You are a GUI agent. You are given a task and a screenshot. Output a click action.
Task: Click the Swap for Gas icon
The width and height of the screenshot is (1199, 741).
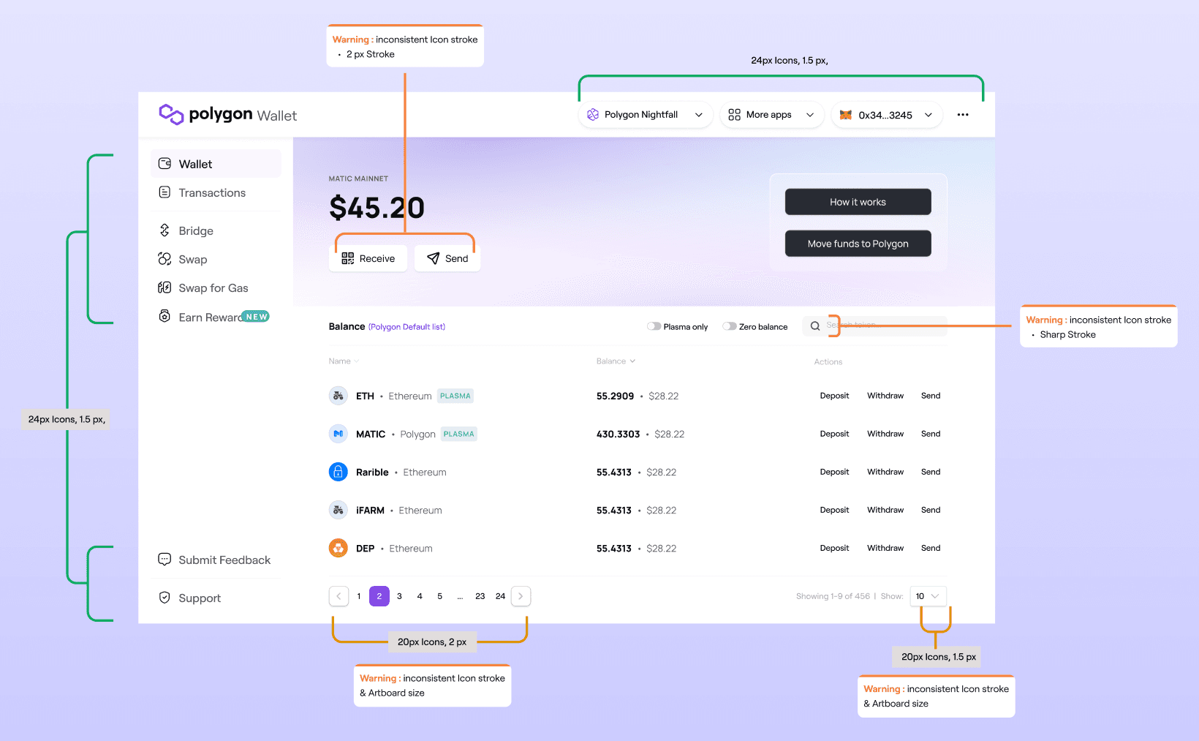(164, 287)
